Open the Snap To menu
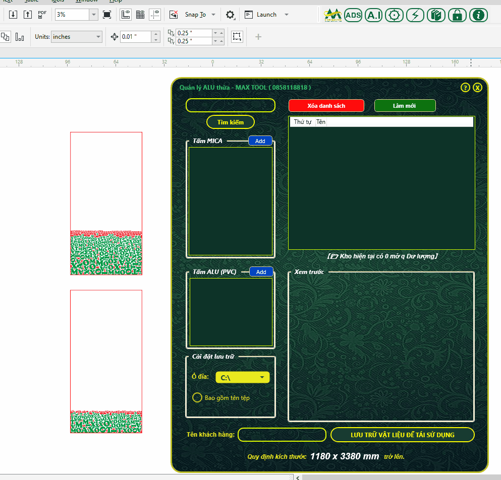The height and width of the screenshot is (480, 501). [x=200, y=15]
